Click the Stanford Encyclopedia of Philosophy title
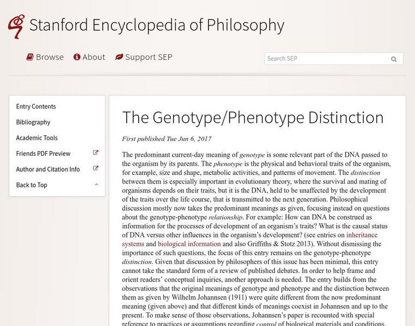 [157, 25]
